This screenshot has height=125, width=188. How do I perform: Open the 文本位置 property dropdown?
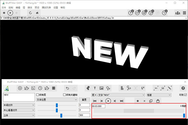pos(57,100)
